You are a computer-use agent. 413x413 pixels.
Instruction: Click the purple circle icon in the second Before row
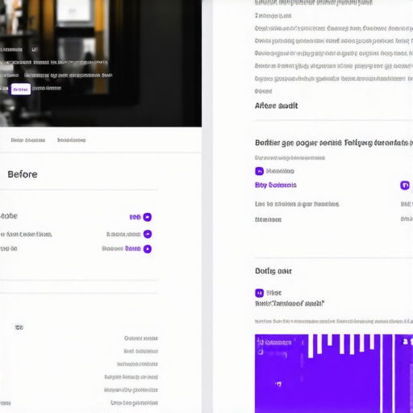[148, 234]
